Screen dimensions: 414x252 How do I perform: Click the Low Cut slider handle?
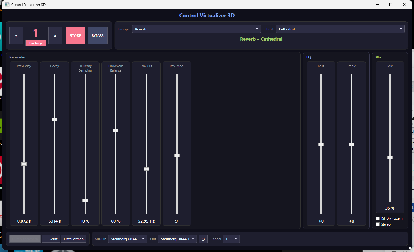[146, 169]
